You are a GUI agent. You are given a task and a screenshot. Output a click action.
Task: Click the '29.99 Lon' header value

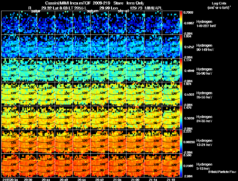(x=109, y=8)
